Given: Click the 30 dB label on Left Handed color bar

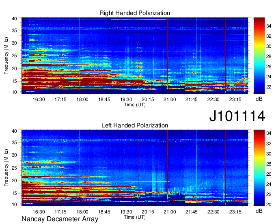Looking at the screenshot, I should (269, 154).
